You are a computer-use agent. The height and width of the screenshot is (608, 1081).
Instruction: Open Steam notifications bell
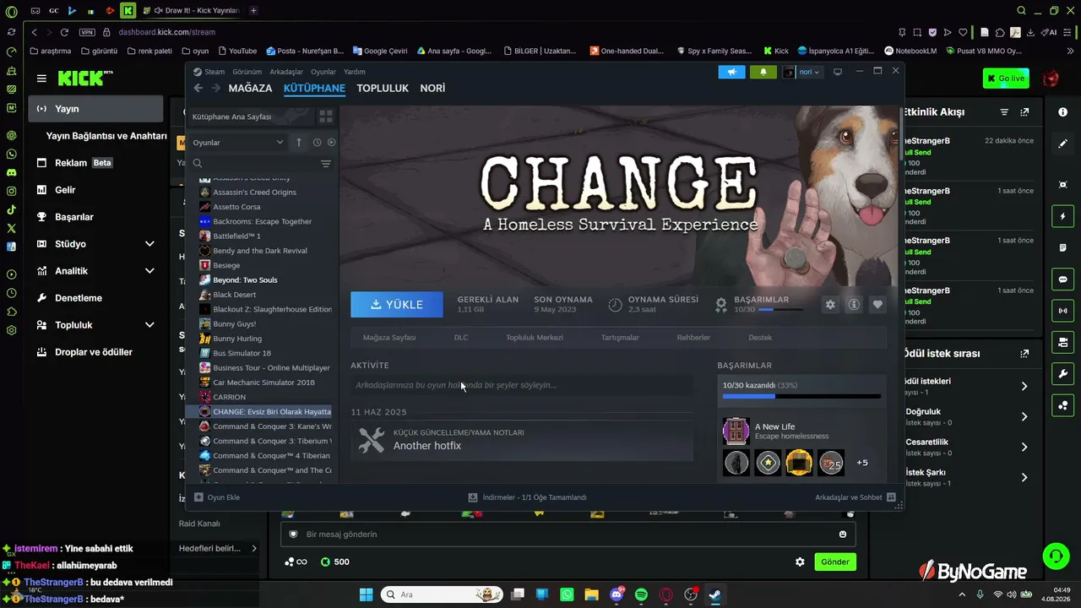pos(763,72)
